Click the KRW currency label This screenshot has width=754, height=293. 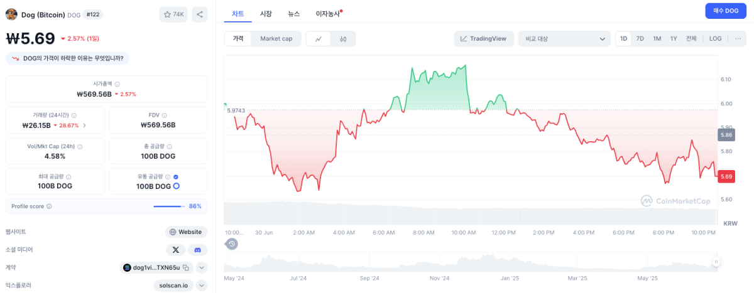[x=730, y=223]
